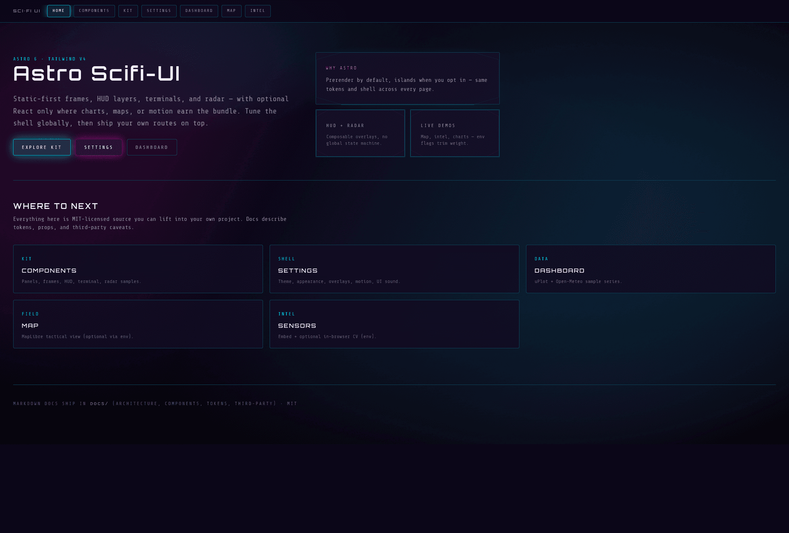Click the highlighted 'DOCS/' text in the footer
The image size is (789, 533).
coord(99,404)
